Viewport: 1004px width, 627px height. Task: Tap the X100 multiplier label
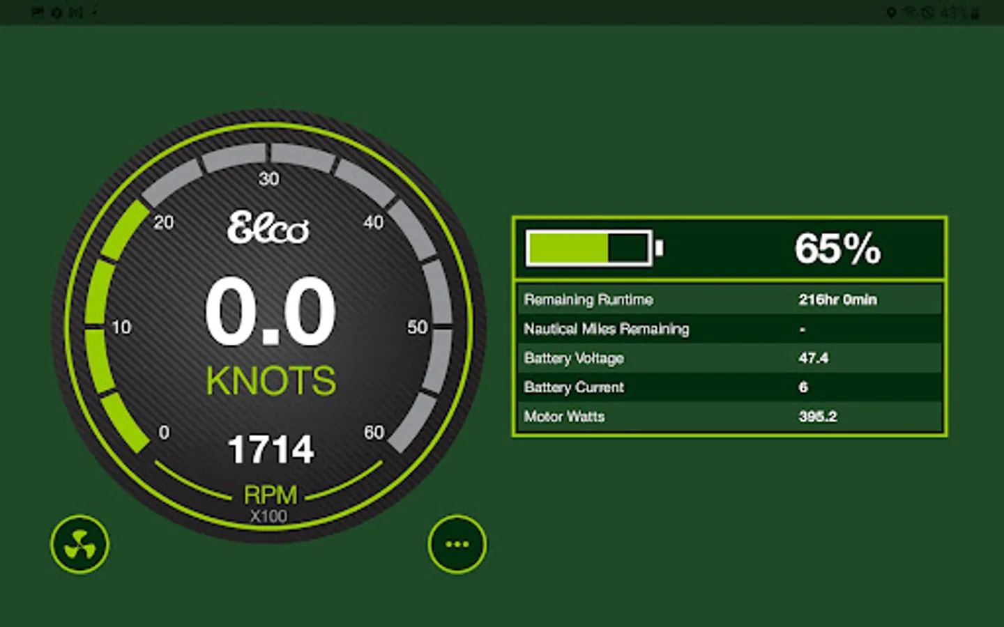pos(268,516)
